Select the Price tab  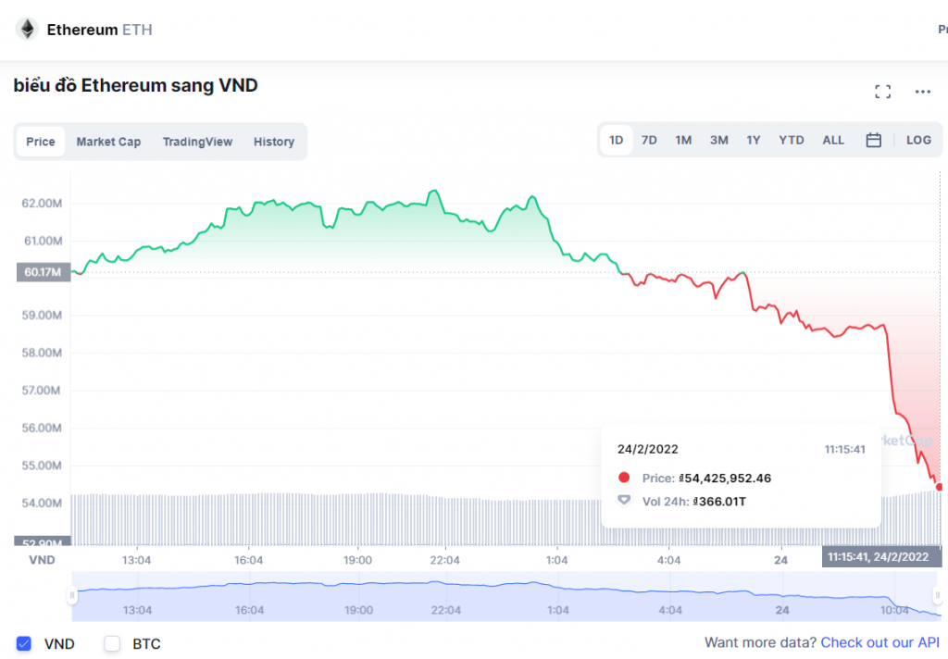point(41,142)
